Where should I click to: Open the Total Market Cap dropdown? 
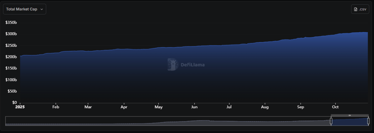(x=25, y=9)
